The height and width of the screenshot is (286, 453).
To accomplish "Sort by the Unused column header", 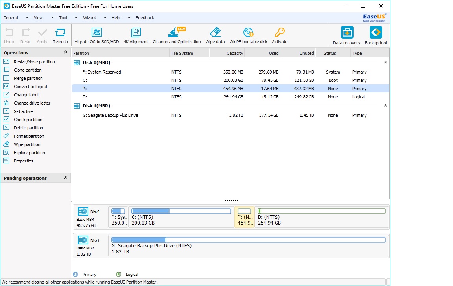I will [x=298, y=53].
